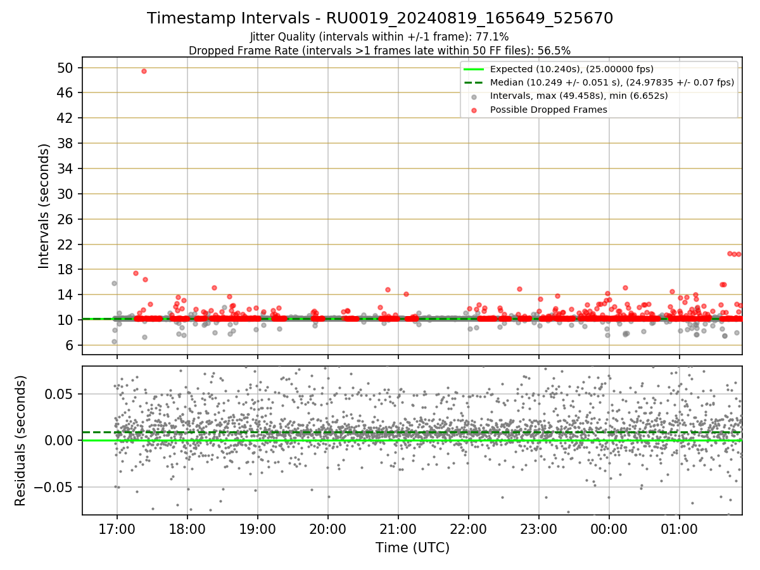This screenshot has width=760, height=570.
Task: Click the green line sample in legend
Action: click(x=474, y=69)
